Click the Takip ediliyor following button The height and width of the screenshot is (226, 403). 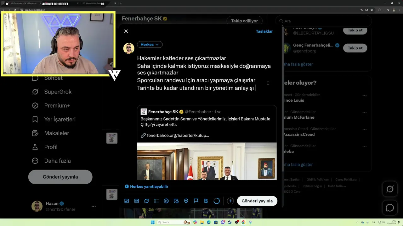(x=244, y=21)
